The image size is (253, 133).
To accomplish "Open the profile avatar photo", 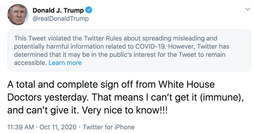I will coord(18,14).
